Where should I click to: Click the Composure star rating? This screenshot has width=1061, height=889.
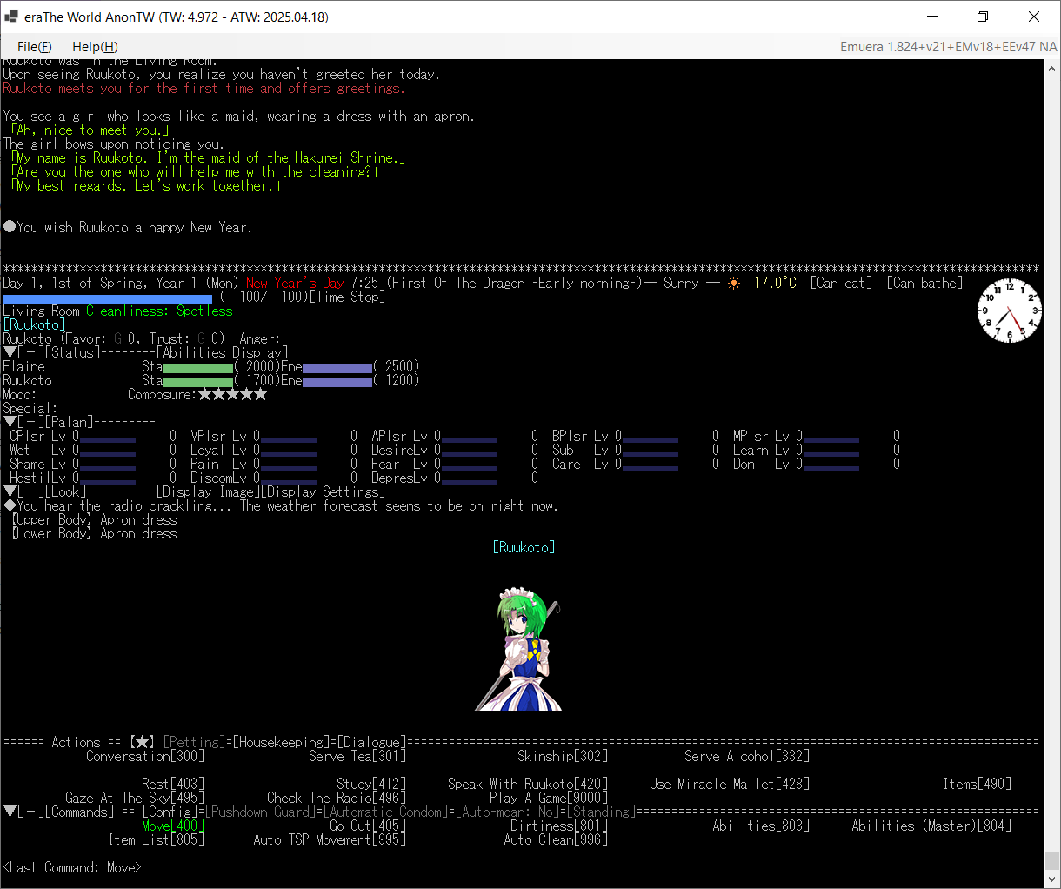[x=232, y=394]
